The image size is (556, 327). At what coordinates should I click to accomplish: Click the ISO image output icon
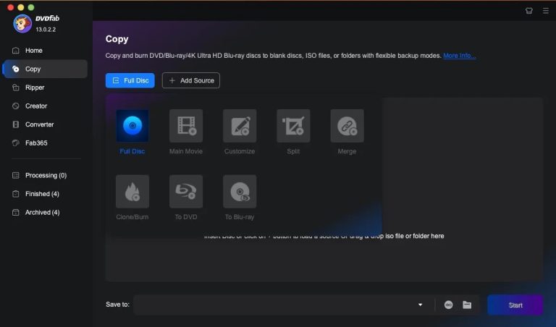click(x=449, y=305)
